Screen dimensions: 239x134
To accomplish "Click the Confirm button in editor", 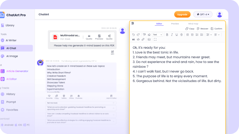I will 216,29.
